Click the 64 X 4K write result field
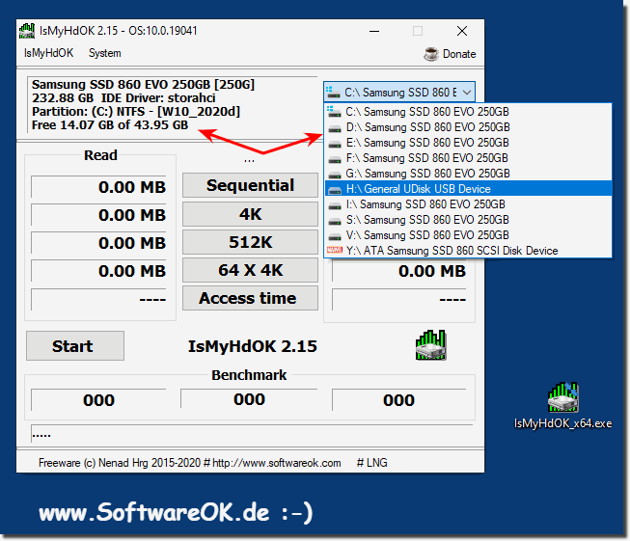Viewport: 630px width, 541px height. click(x=399, y=271)
